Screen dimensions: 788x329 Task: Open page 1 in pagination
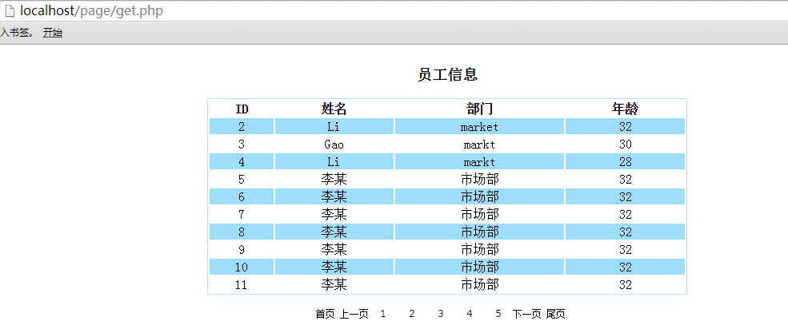tap(383, 314)
